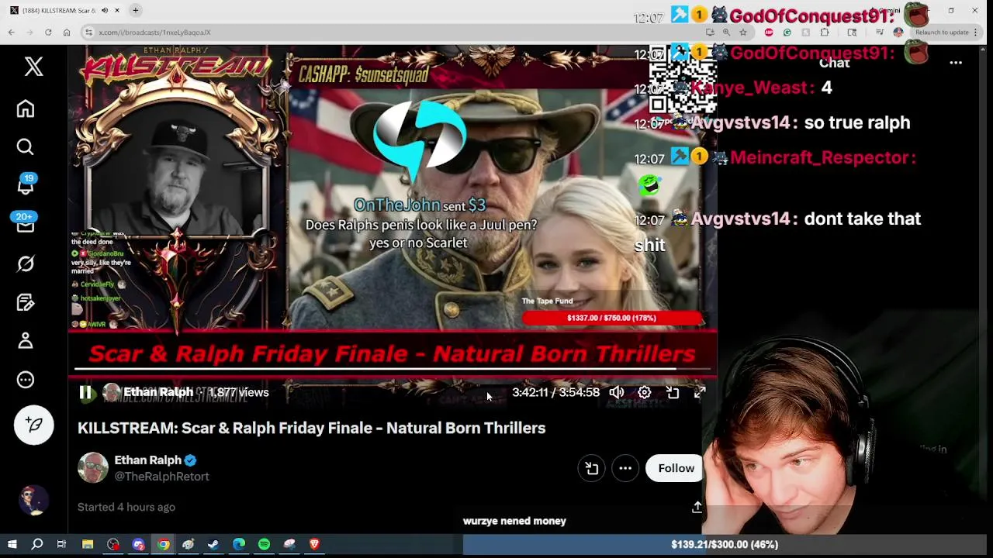This screenshot has height=558, width=993.
Task: Click the $139.21/$300.00 donation progress bar
Action: pyautogui.click(x=725, y=545)
